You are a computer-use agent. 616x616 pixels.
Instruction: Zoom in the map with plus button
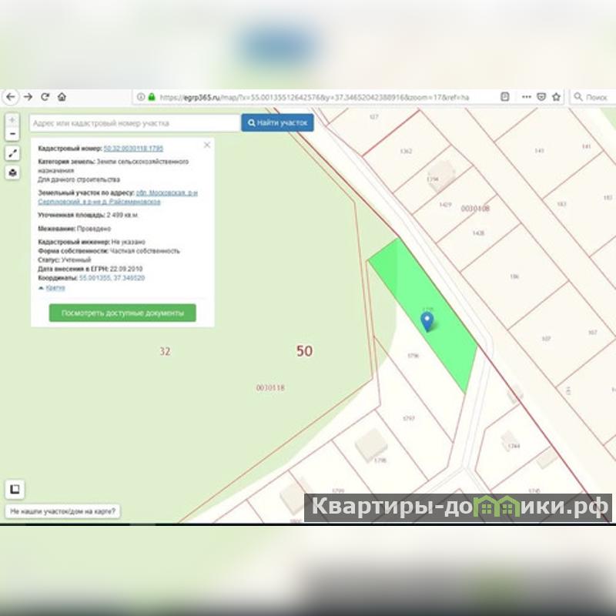click(12, 121)
